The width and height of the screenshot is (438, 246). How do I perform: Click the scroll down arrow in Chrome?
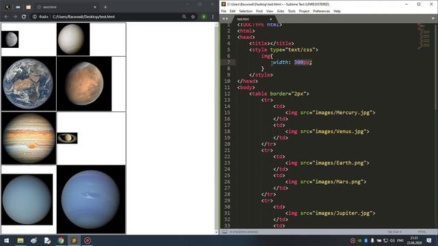[x=216, y=232]
